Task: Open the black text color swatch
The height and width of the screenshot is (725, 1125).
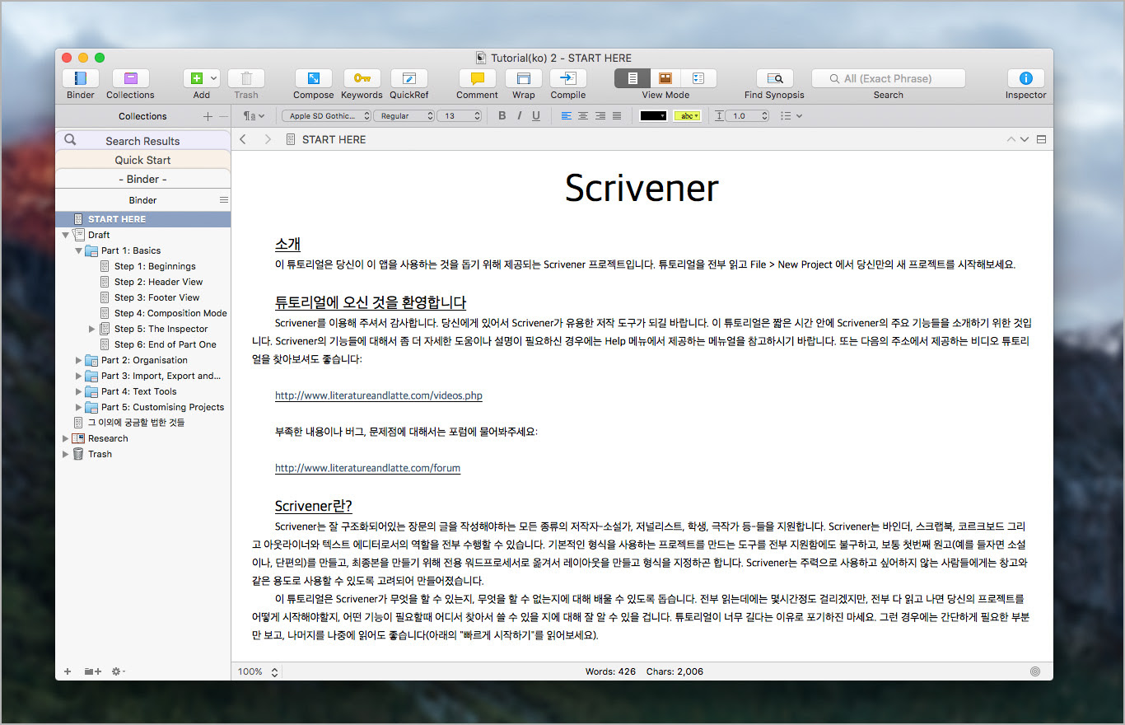Action: point(653,116)
